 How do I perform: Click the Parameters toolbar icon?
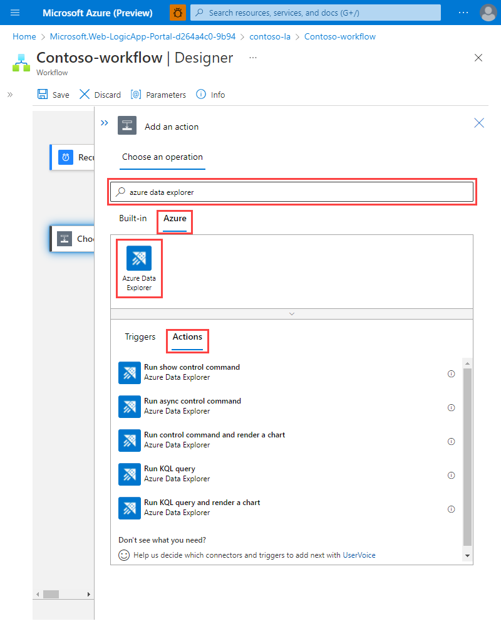pyautogui.click(x=135, y=94)
